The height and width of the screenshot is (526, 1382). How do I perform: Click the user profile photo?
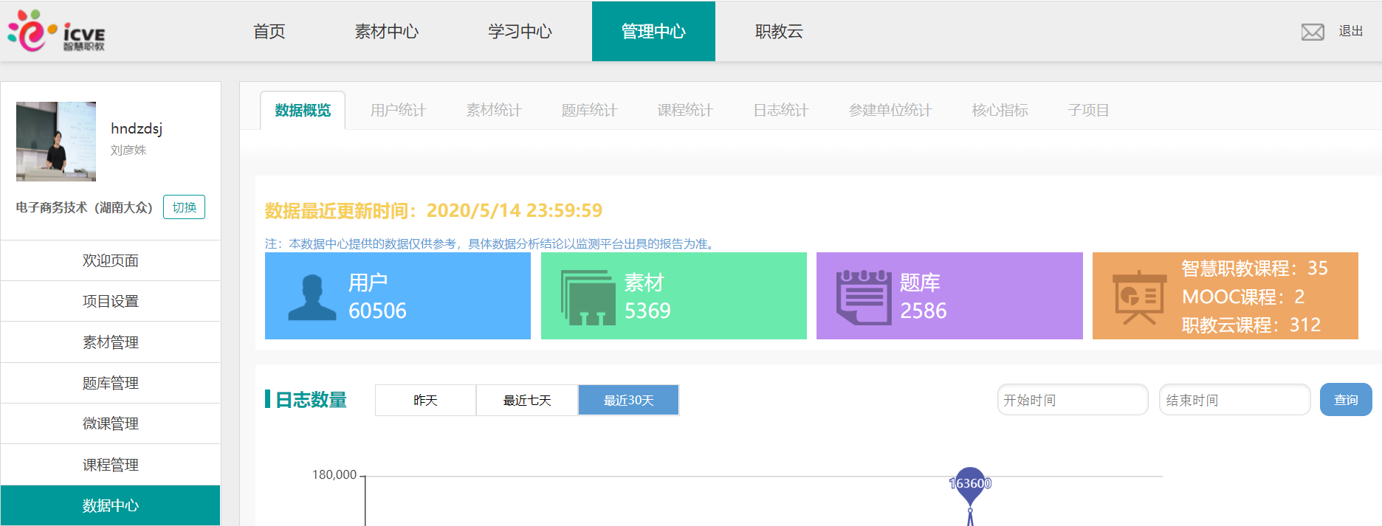pos(56,142)
